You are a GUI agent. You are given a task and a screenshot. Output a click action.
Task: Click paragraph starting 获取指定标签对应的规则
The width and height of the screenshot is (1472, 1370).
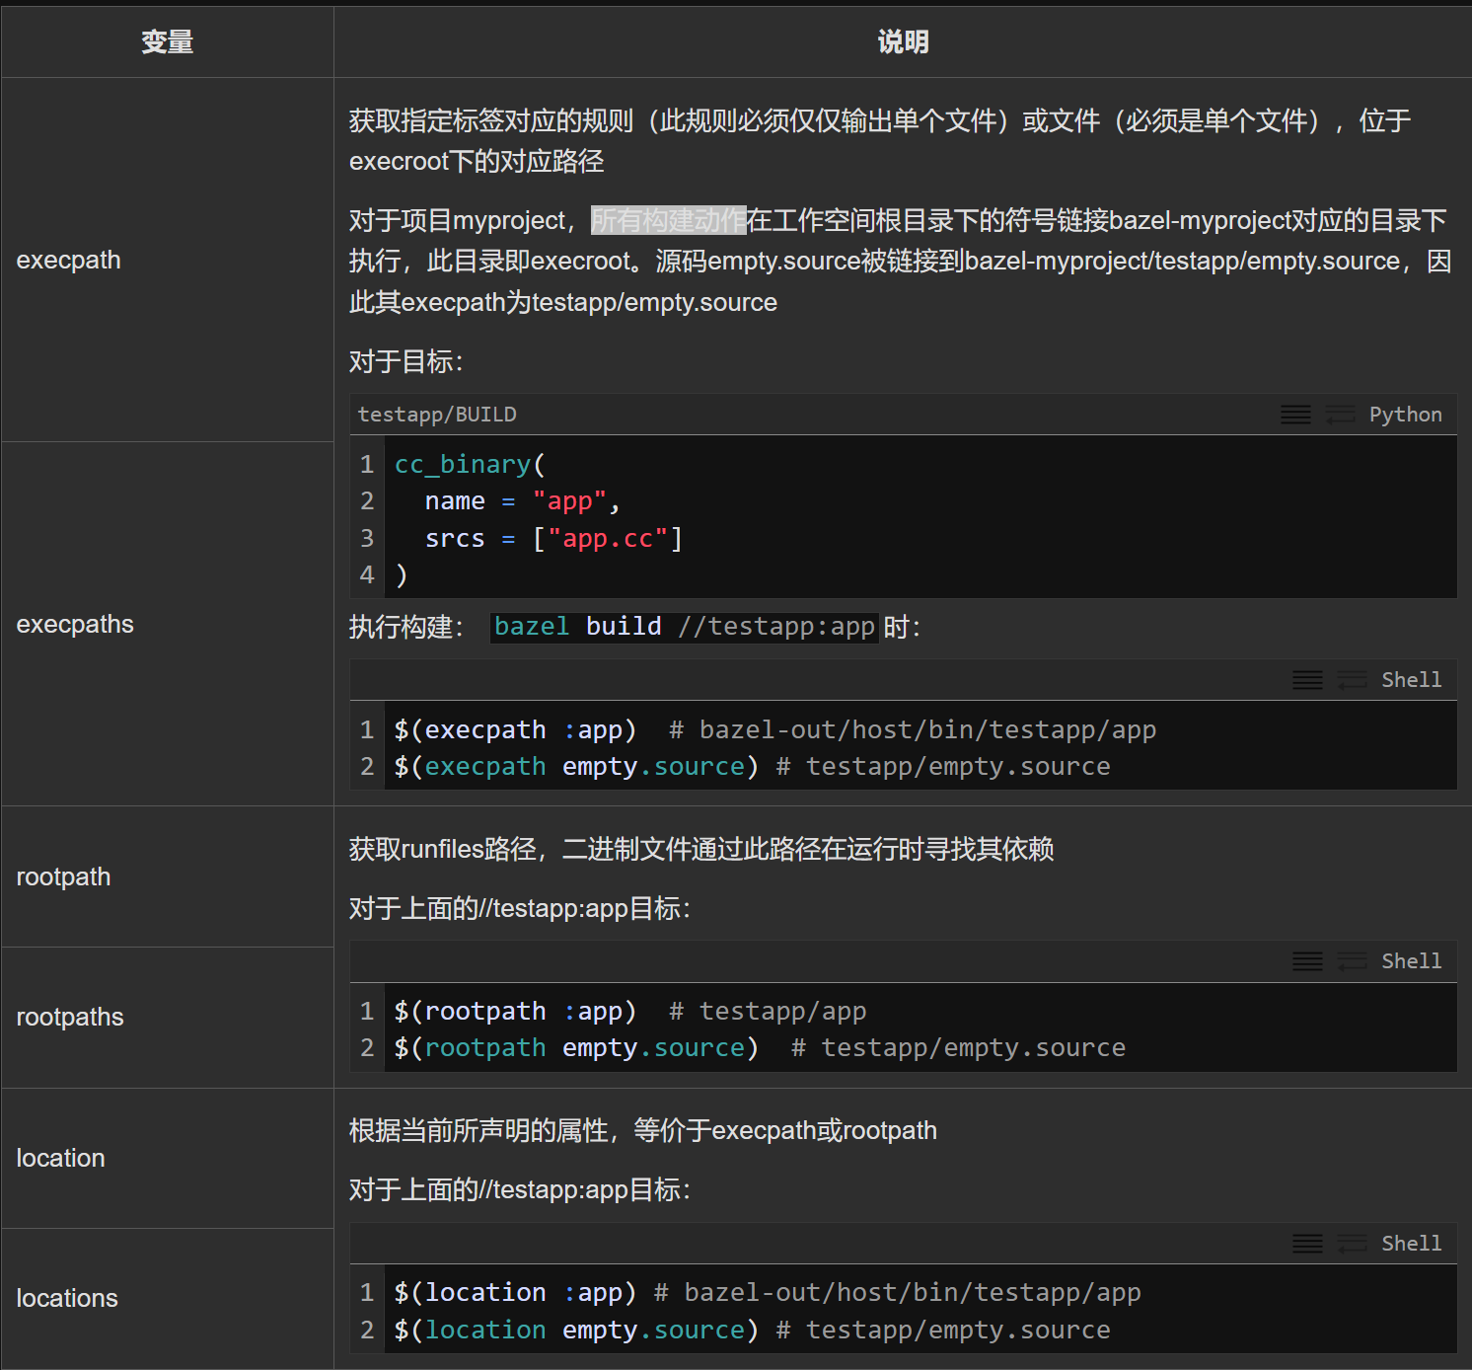[880, 140]
